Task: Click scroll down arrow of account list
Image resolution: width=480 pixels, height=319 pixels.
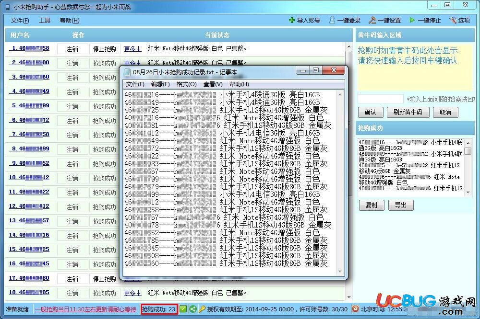Action: 348,297
